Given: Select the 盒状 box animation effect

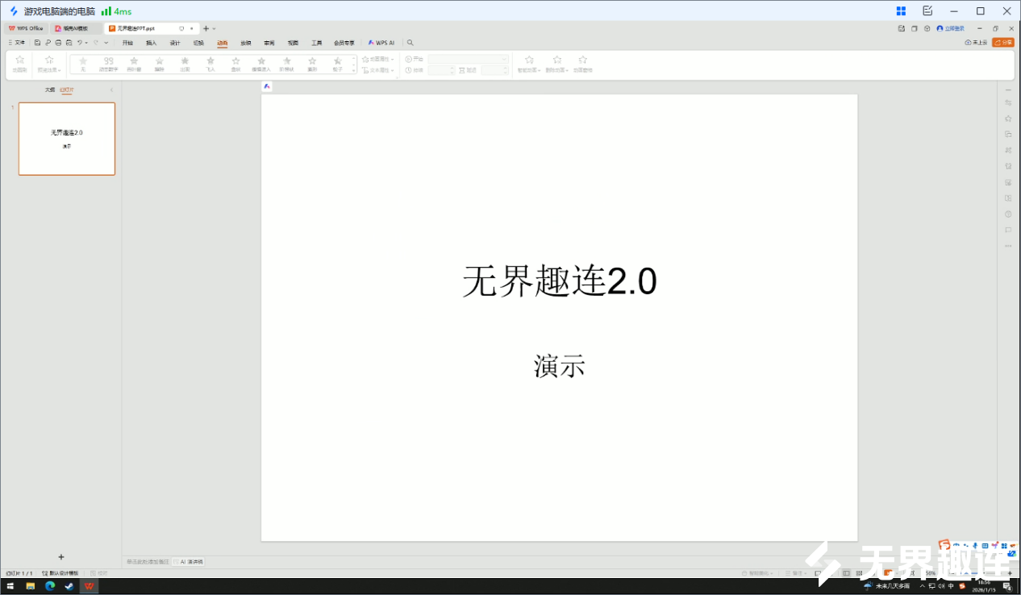Looking at the screenshot, I should [236, 64].
